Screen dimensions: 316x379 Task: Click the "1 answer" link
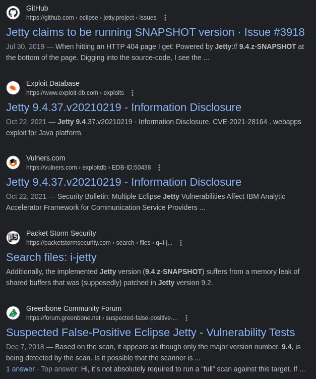(x=20, y=369)
